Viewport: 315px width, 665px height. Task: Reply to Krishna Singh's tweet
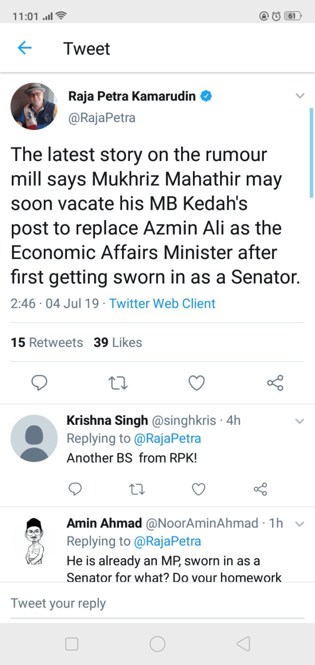[x=75, y=489]
